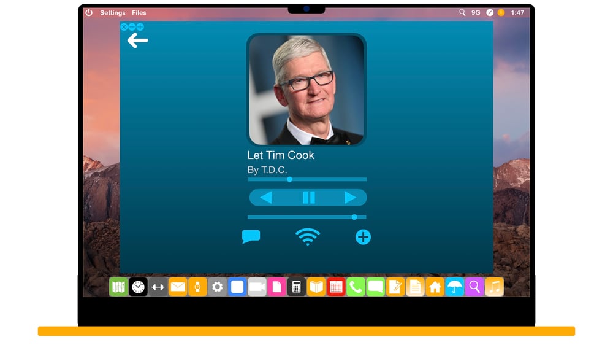613x345 pixels.
Task: Pause the current song
Action: pyautogui.click(x=309, y=198)
